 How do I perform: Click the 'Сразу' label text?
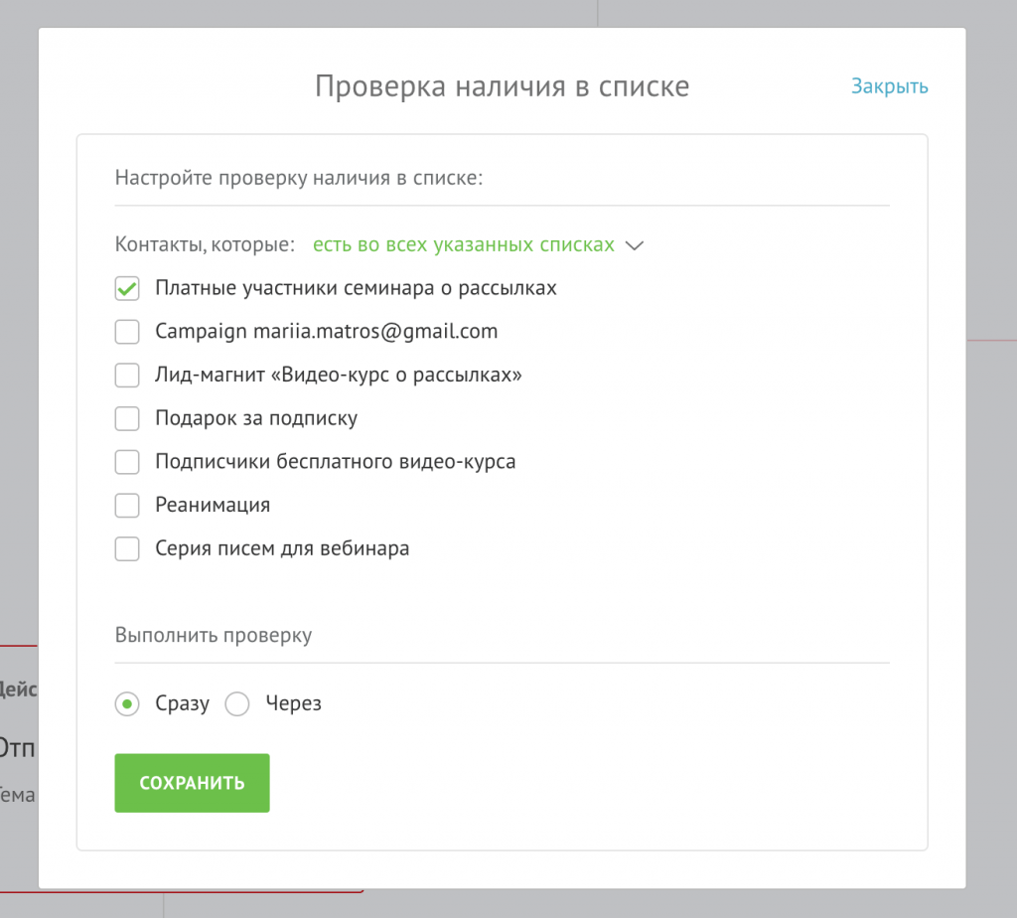pyautogui.click(x=183, y=704)
